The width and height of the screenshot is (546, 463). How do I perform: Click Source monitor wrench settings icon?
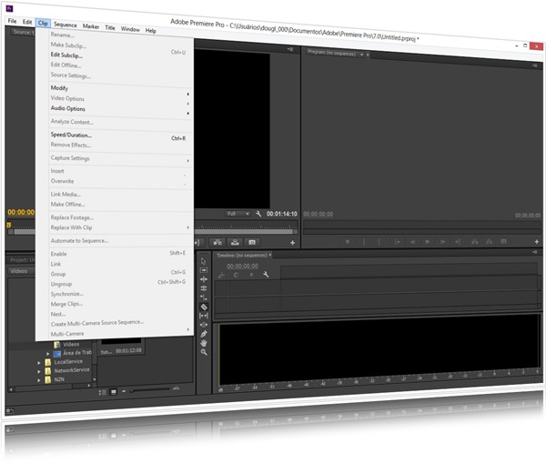click(258, 214)
